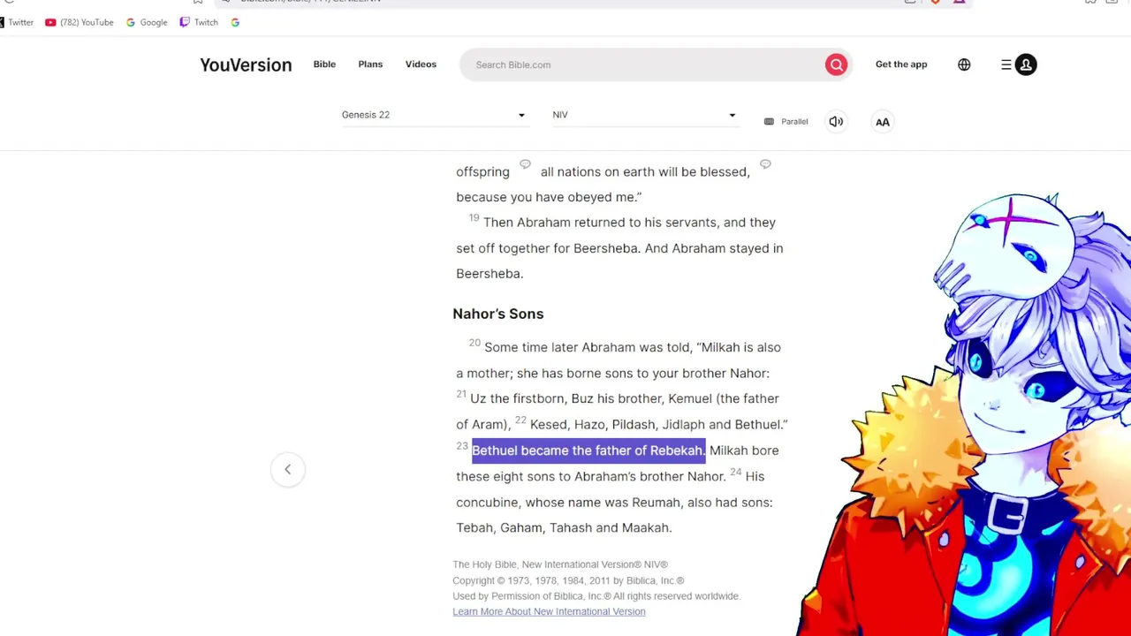The image size is (1131, 636).
Task: Go to previous chapter arrow
Action: [x=287, y=469]
